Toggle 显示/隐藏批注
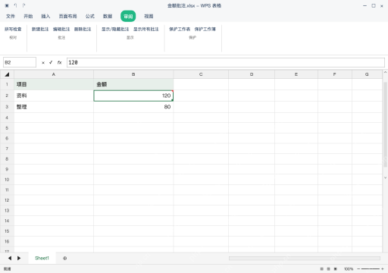The height and width of the screenshot is (273, 388). click(x=115, y=29)
